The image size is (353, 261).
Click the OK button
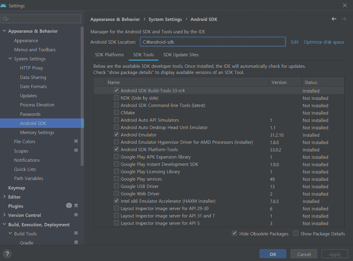pos(273,254)
